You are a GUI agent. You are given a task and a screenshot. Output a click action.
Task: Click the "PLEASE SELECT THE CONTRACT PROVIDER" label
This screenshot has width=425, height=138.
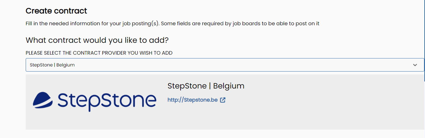(x=99, y=53)
